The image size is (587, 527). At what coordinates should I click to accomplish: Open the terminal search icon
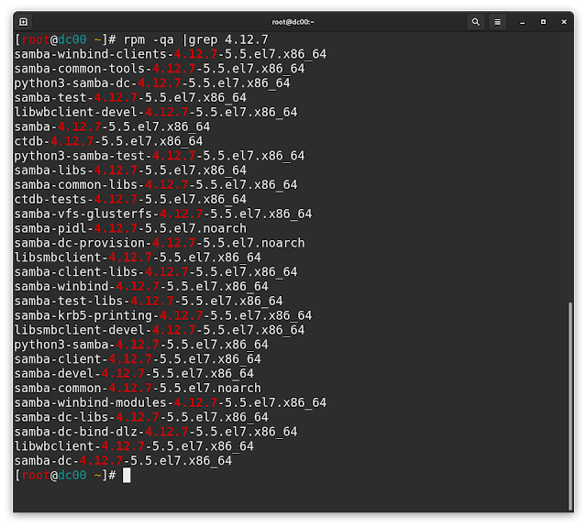475,21
